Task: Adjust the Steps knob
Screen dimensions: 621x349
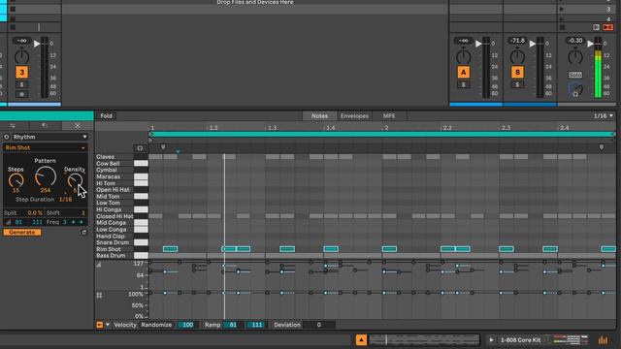Action: 16,180
